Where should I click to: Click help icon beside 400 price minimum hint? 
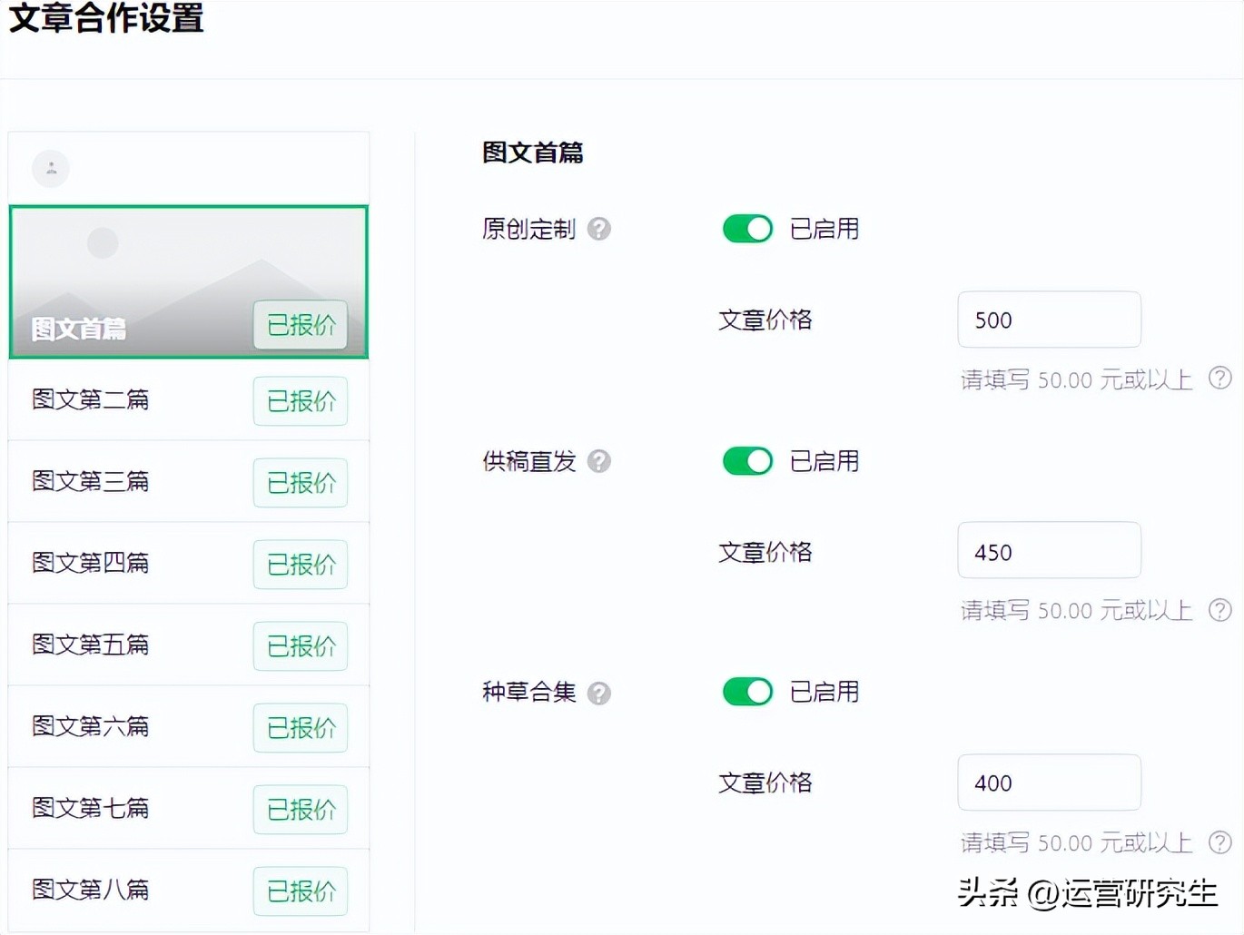1220,841
